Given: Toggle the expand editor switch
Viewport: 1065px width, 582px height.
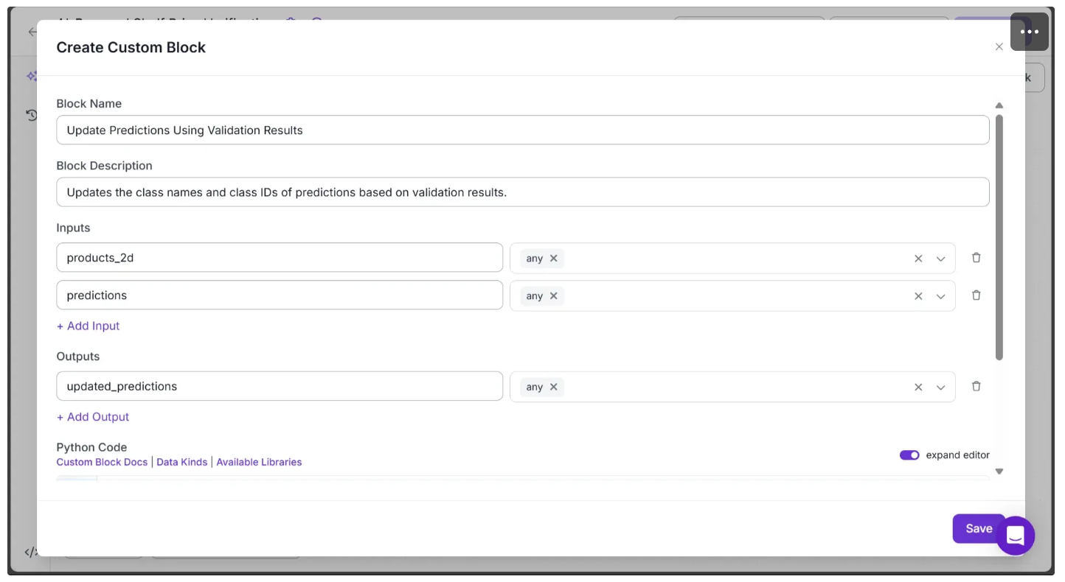Looking at the screenshot, I should click(x=909, y=455).
